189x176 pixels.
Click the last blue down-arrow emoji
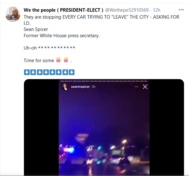(72, 72)
